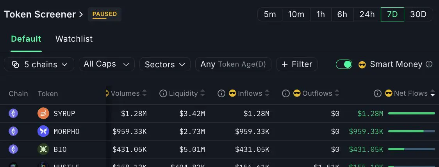
Task: Click the MORPHO butterfly token icon
Action: 43,131
